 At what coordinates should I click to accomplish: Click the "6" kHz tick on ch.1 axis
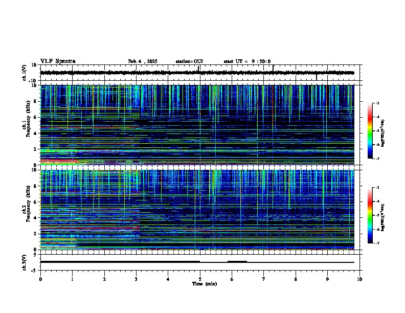pyautogui.click(x=36, y=117)
